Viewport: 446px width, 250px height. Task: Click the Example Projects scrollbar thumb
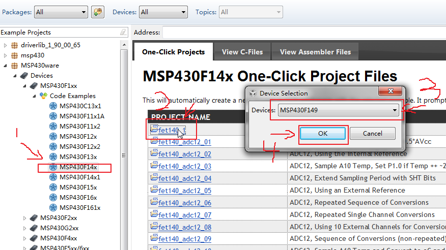(x=124, y=155)
